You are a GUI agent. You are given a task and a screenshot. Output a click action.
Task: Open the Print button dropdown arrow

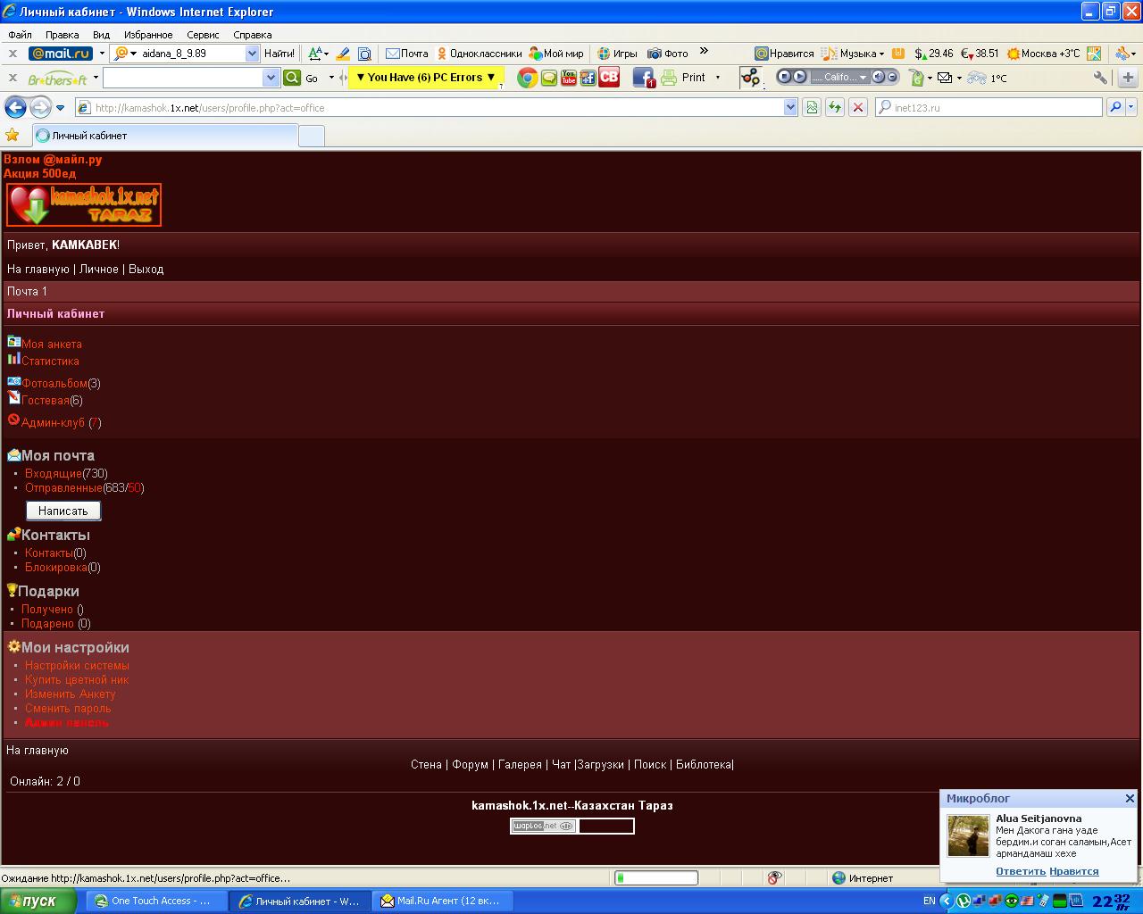(x=718, y=78)
